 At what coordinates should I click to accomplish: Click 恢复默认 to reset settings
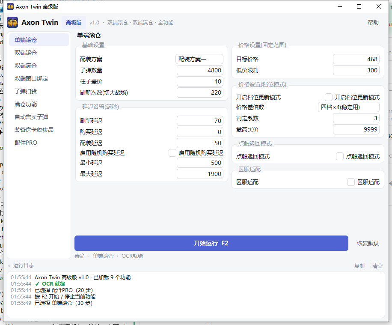click(x=368, y=243)
